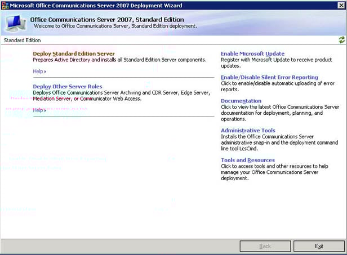
Task: Open Enable/Disable Silent Error Reporting
Action: (269, 77)
